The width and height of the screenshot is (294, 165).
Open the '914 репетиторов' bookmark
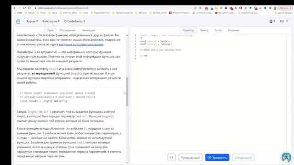pyautogui.click(x=180, y=13)
